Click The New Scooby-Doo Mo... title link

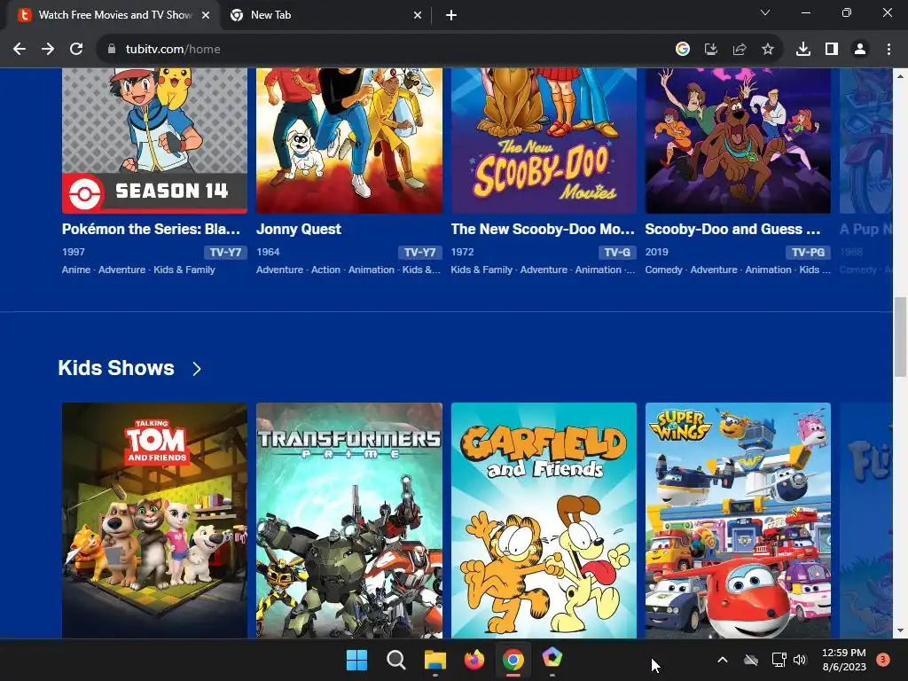click(x=543, y=230)
